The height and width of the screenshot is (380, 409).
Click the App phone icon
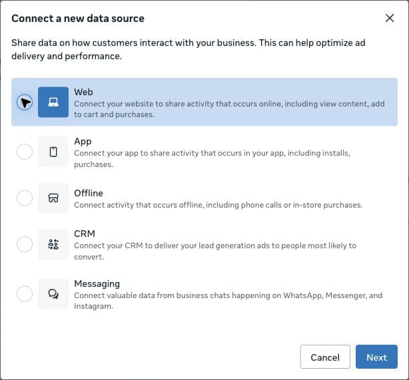pyautogui.click(x=53, y=152)
